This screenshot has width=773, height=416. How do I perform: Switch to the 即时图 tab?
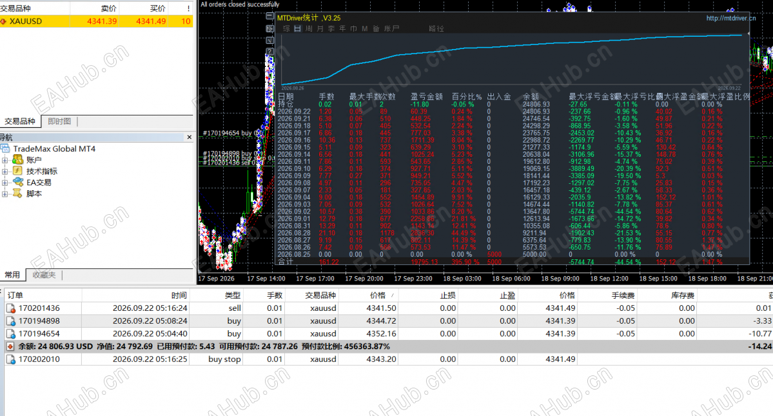coord(60,121)
